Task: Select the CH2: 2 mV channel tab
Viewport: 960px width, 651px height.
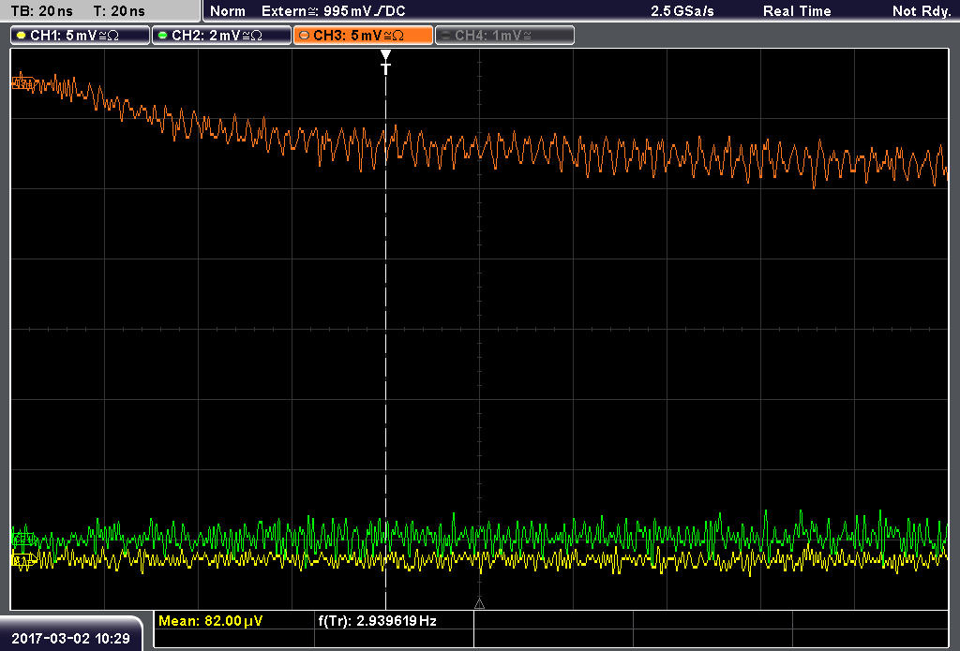Action: coord(221,36)
